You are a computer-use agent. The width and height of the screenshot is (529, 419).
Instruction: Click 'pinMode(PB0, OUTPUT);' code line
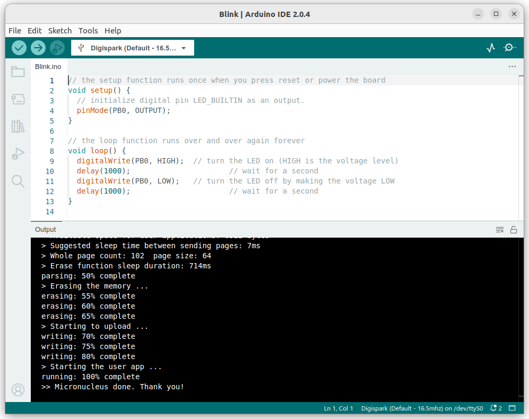[124, 111]
